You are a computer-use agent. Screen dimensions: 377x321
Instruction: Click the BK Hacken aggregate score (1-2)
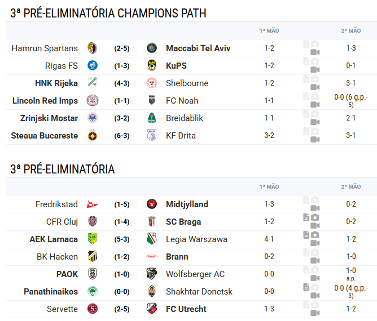point(122,257)
